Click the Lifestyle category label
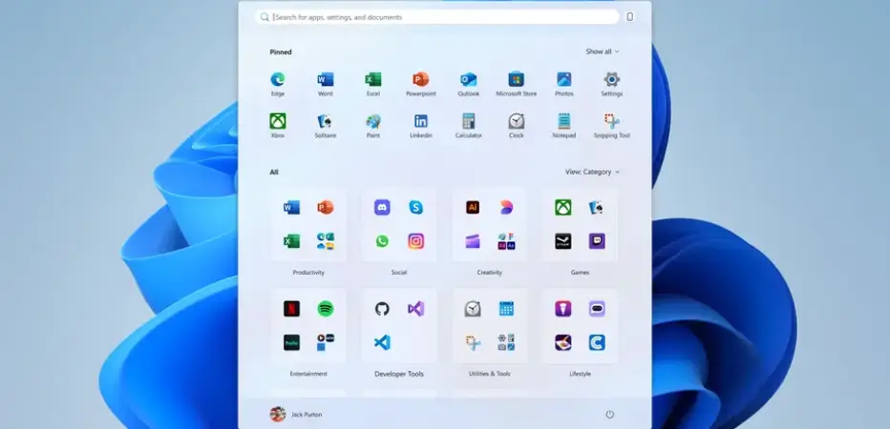The image size is (890, 429). point(580,374)
